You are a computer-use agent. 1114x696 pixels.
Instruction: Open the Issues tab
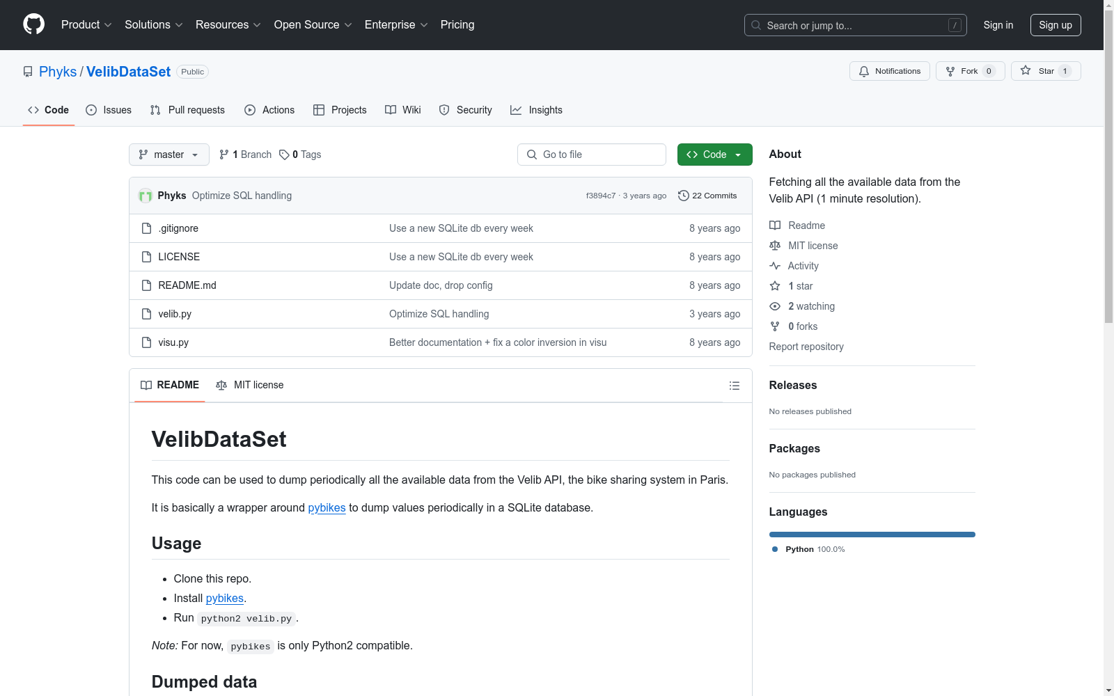[x=109, y=110]
